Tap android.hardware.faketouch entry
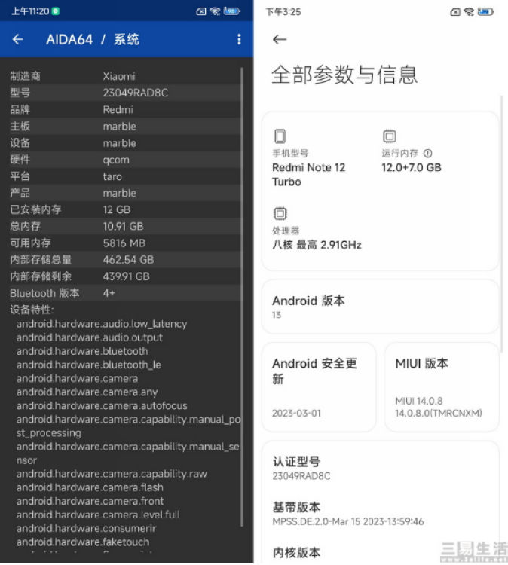This screenshot has height=565, width=508. point(83,542)
